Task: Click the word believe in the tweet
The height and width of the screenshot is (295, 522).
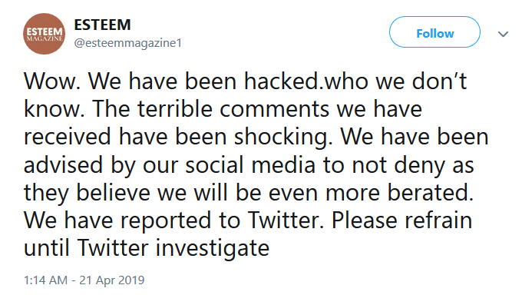Action: [x=113, y=193]
